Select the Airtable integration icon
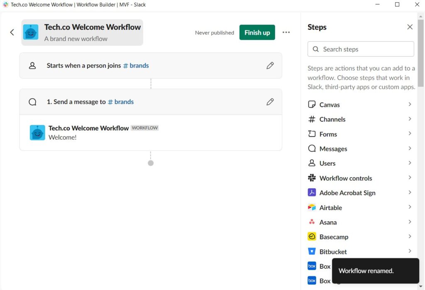Image resolution: width=425 pixels, height=290 pixels. pyautogui.click(x=312, y=207)
